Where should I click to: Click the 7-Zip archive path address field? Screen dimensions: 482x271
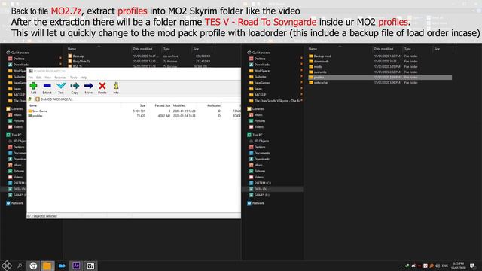138,99
